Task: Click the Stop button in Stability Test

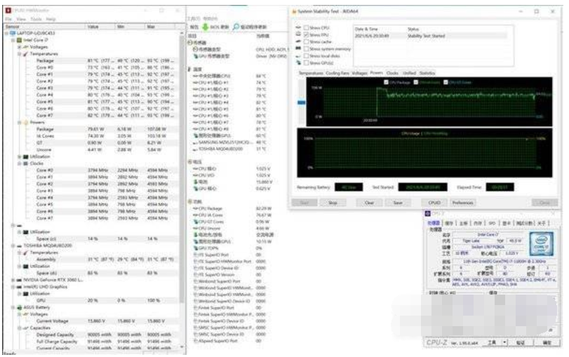Action: coord(333,203)
